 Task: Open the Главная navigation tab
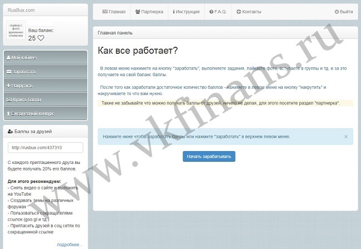pyautogui.click(x=114, y=12)
